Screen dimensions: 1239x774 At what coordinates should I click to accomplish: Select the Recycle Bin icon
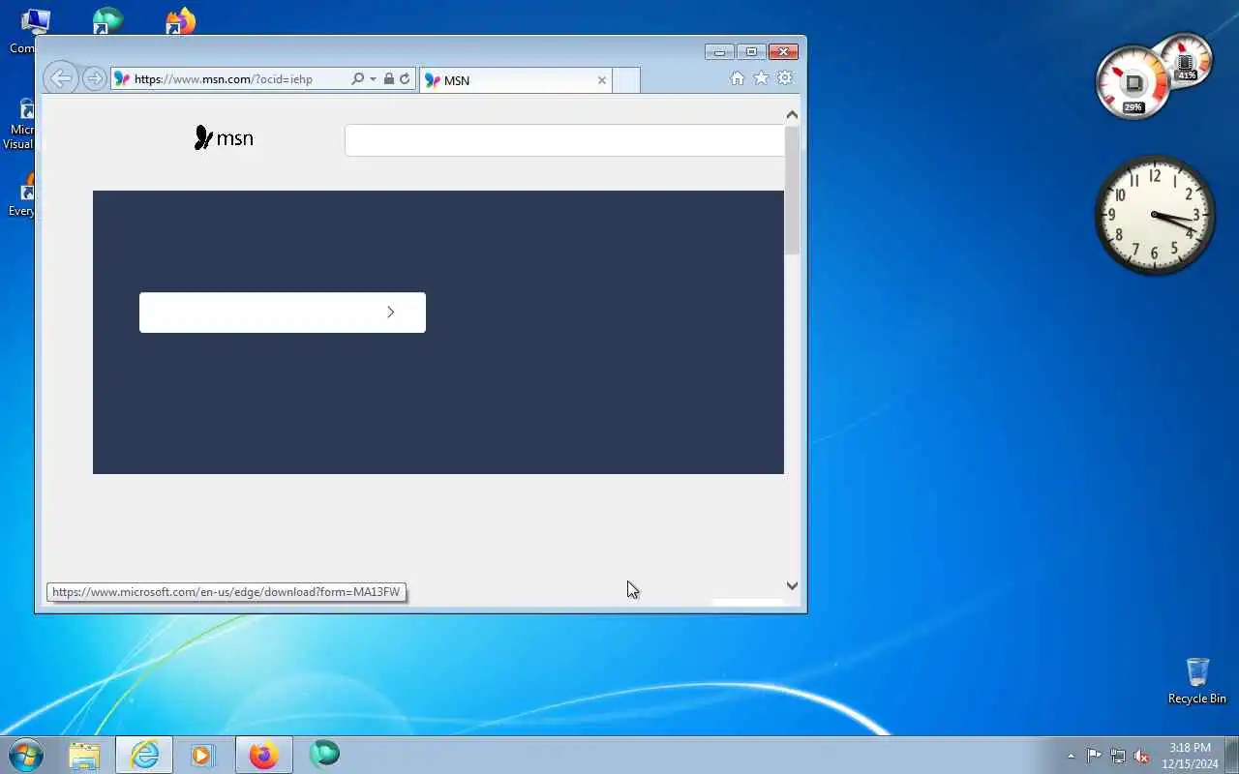coord(1197,680)
